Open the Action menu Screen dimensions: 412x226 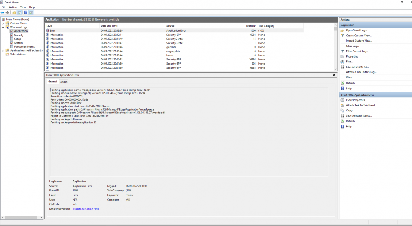[13, 7]
